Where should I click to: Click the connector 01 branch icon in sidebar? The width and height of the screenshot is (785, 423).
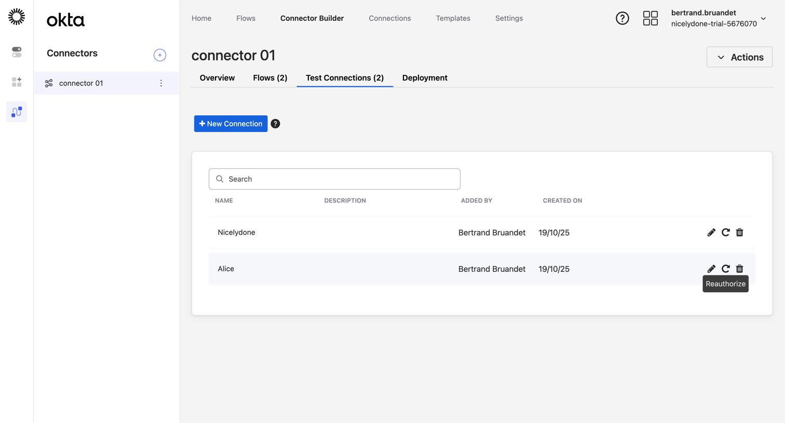[x=49, y=83]
